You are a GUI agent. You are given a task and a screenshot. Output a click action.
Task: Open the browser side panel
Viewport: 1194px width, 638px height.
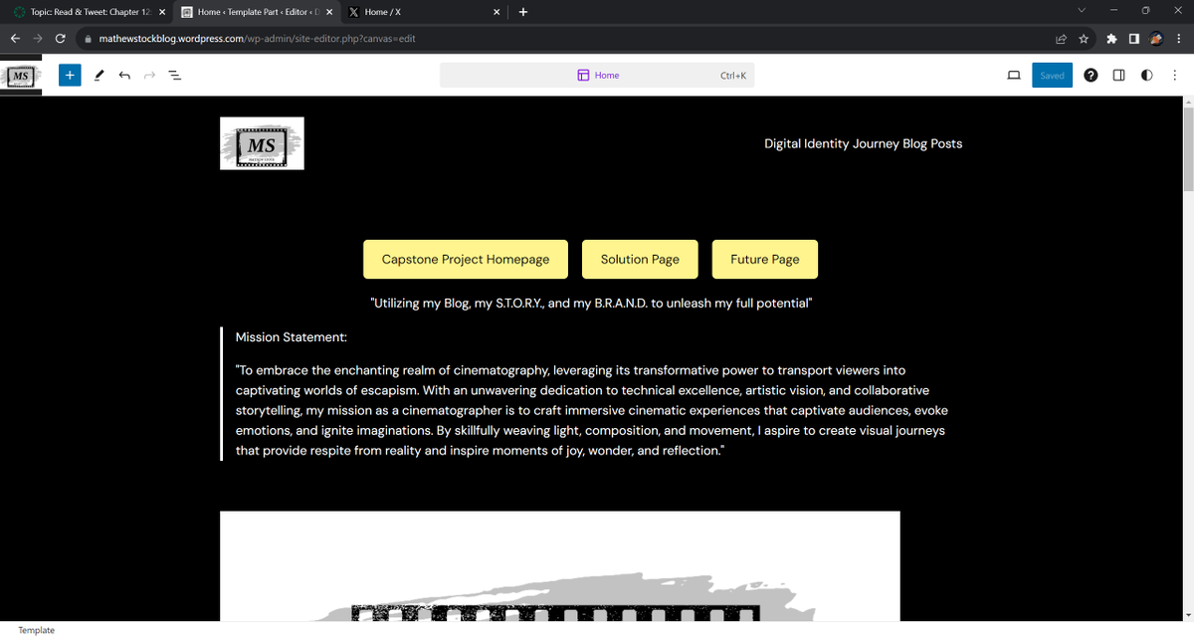click(x=1133, y=39)
